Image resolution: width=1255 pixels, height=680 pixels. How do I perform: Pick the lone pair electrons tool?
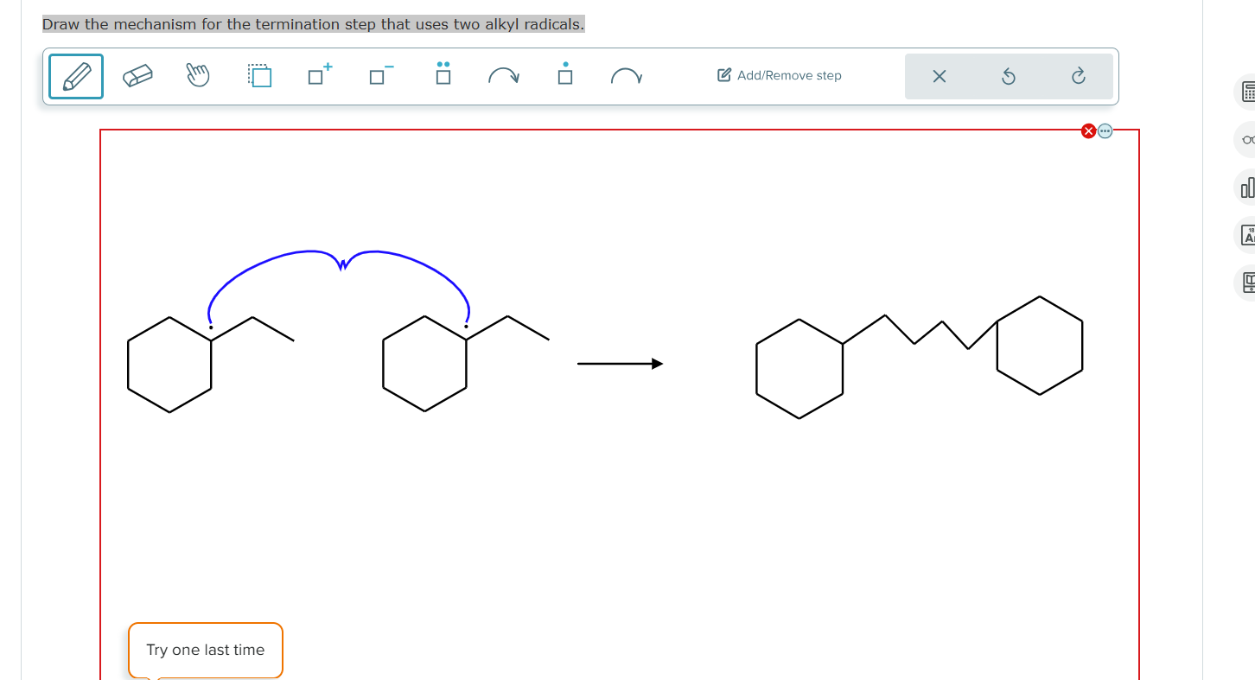442,76
